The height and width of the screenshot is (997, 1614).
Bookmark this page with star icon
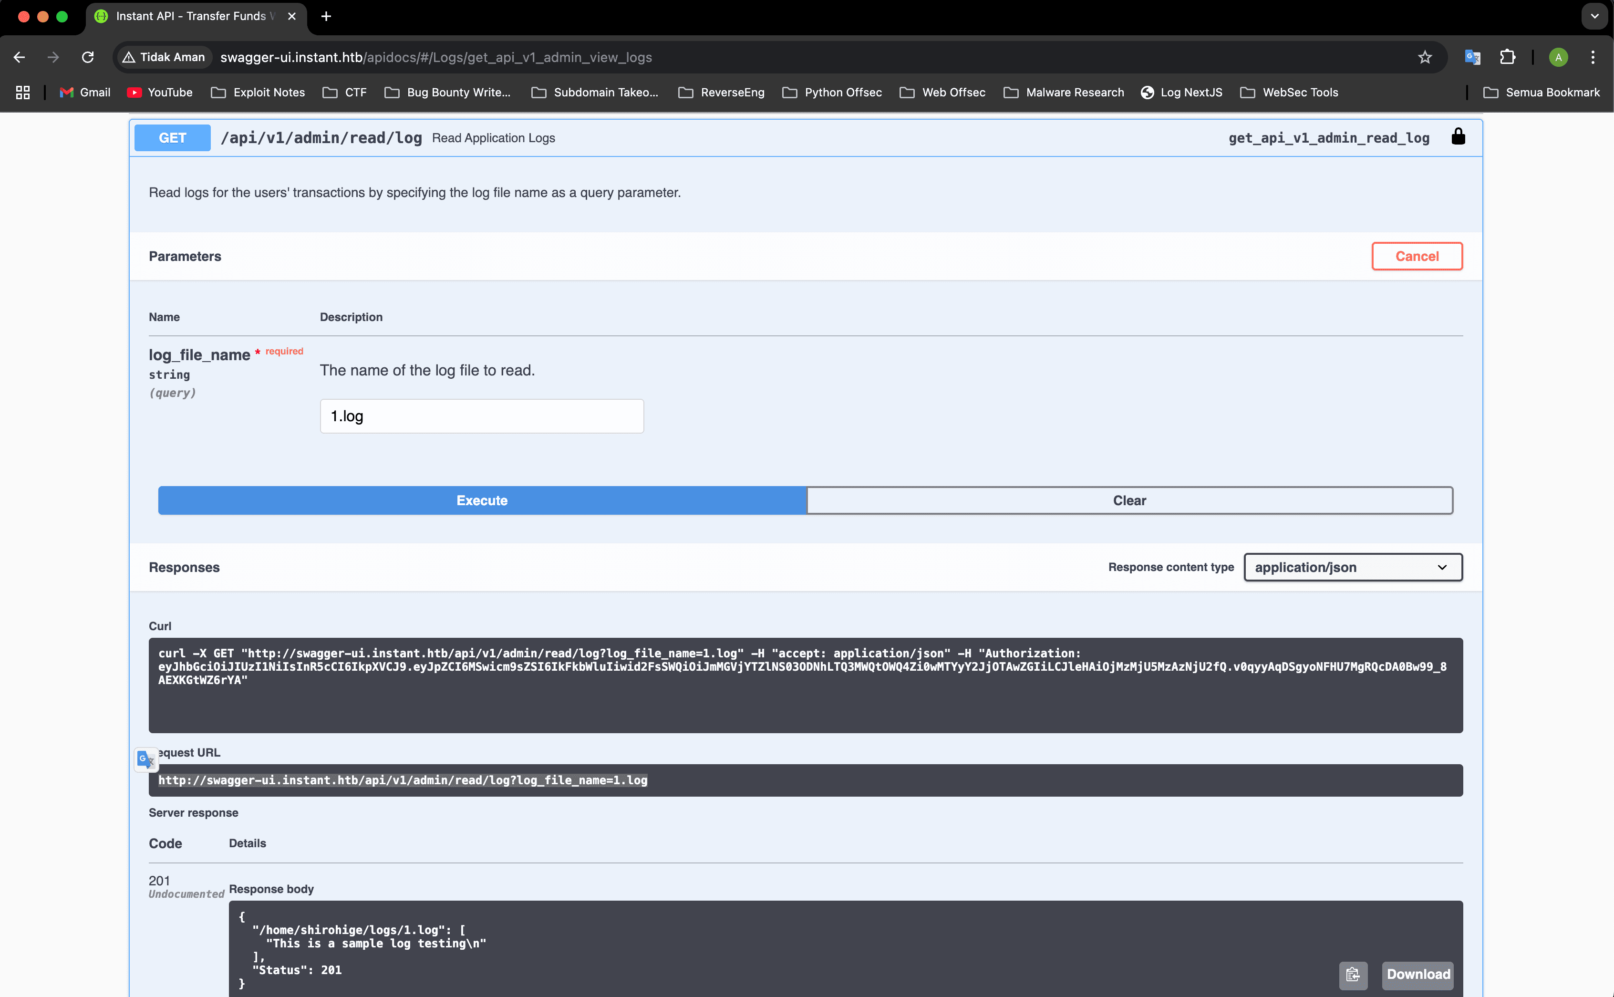(1425, 57)
